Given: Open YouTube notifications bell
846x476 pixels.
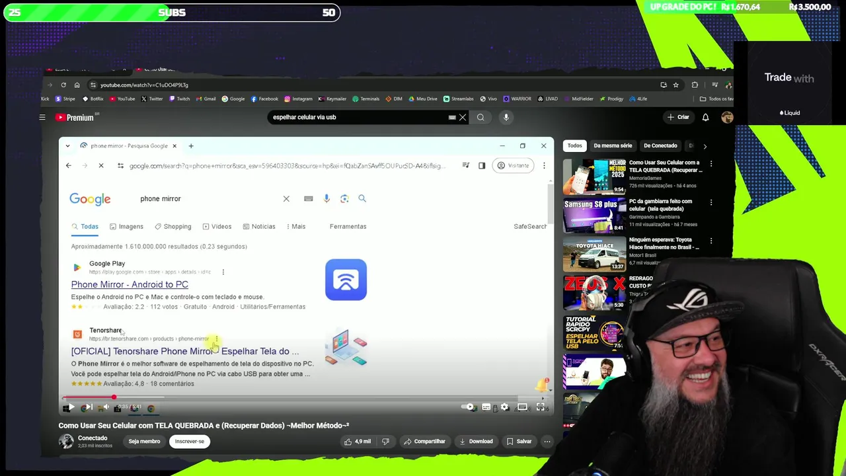Looking at the screenshot, I should click(x=705, y=117).
